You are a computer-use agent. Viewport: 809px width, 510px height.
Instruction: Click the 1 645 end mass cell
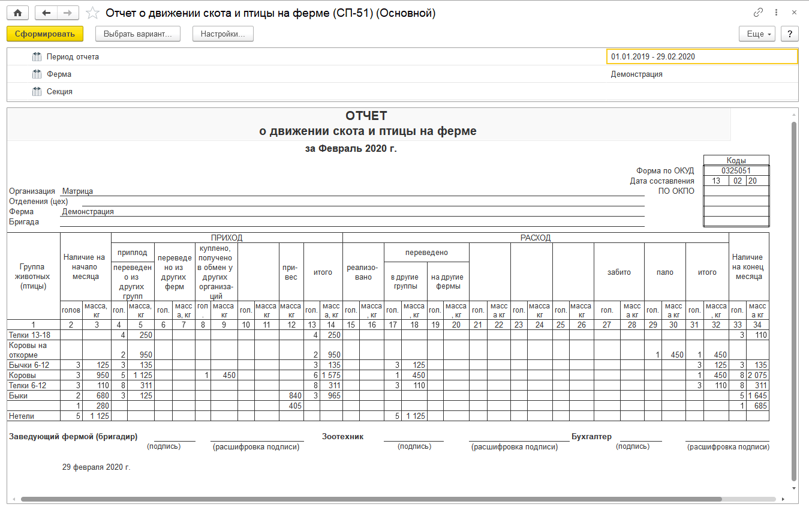[757, 396]
